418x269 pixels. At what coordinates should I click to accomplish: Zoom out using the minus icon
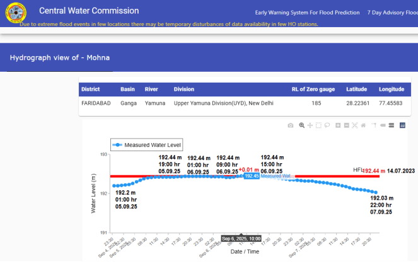coord(347,125)
